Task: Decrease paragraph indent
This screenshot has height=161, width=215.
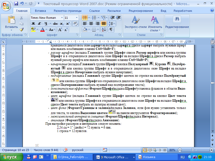Action: 112,18
